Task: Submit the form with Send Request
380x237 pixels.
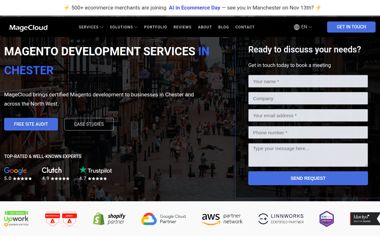Action: pyautogui.click(x=308, y=178)
